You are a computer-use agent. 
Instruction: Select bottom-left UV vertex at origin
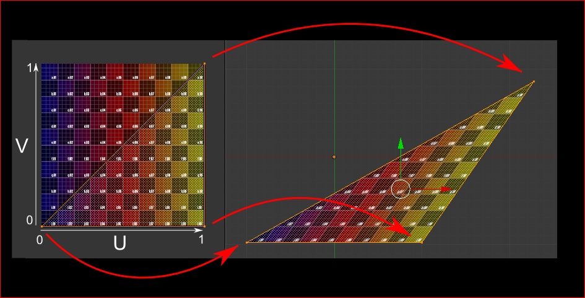(x=41, y=226)
